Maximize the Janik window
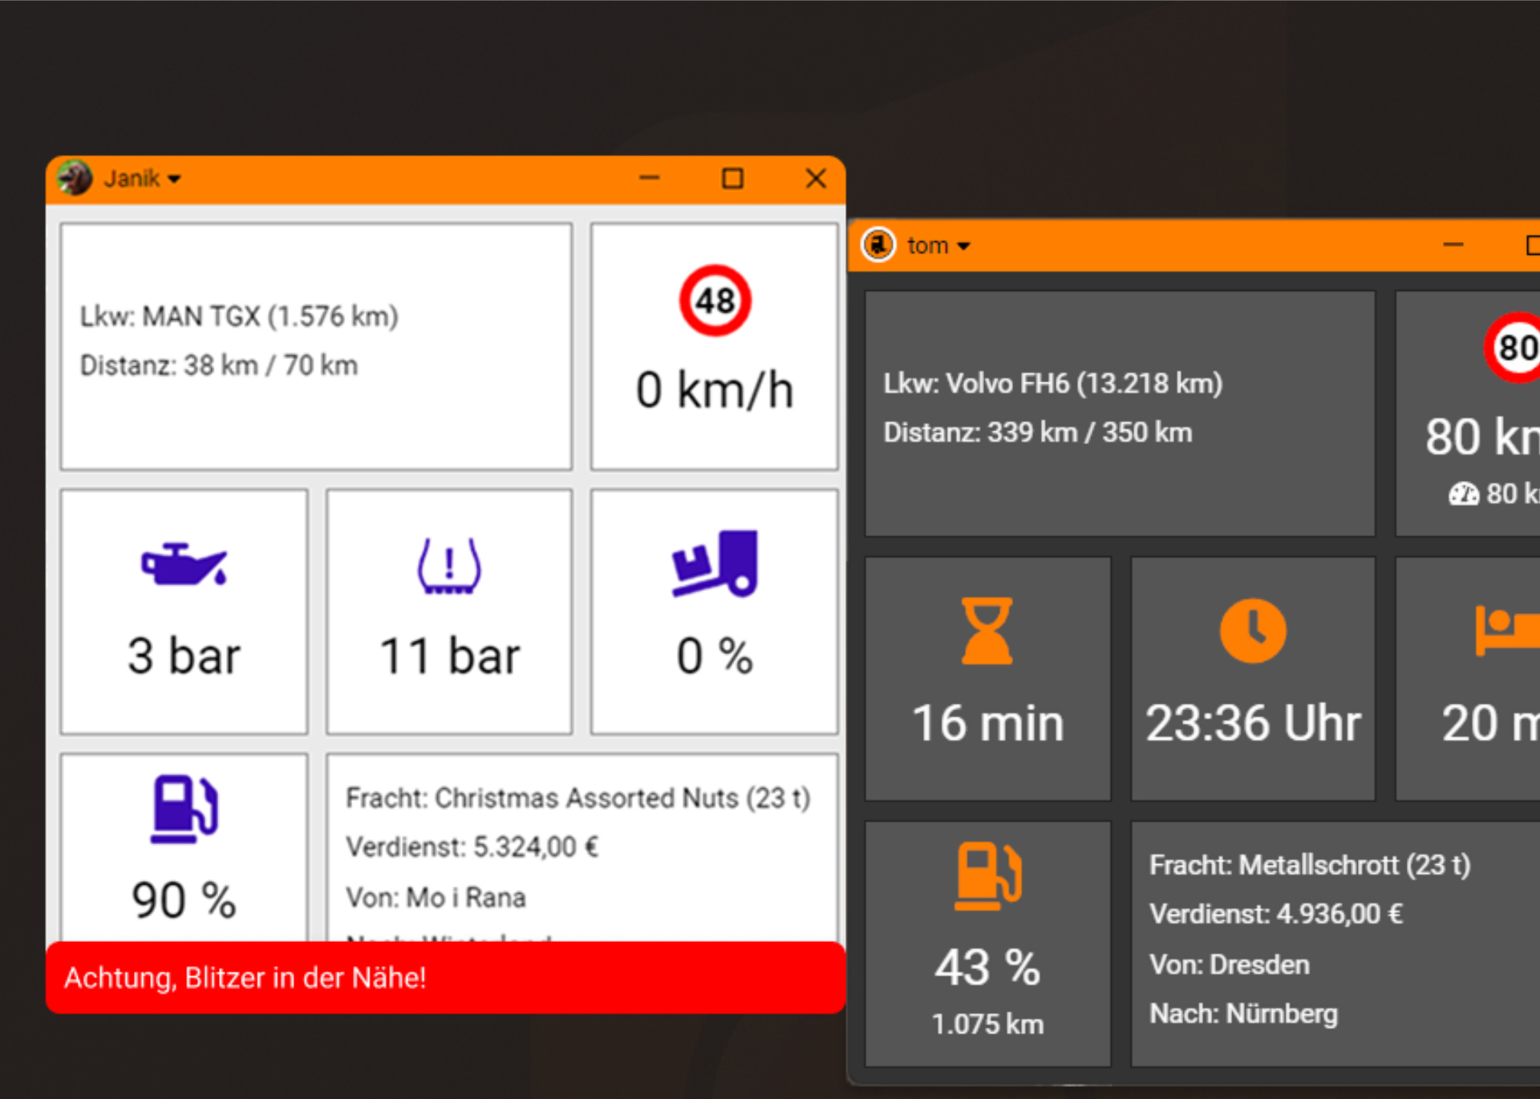This screenshot has height=1099, width=1540. [732, 178]
